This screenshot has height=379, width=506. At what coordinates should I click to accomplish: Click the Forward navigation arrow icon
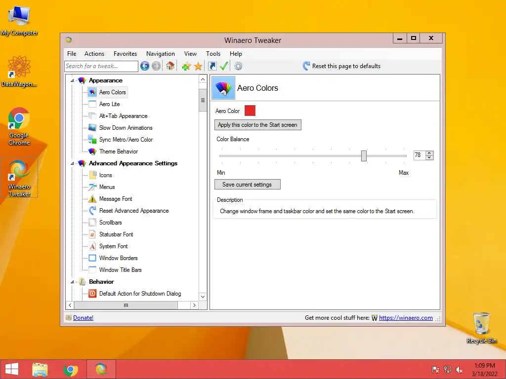pyautogui.click(x=156, y=66)
